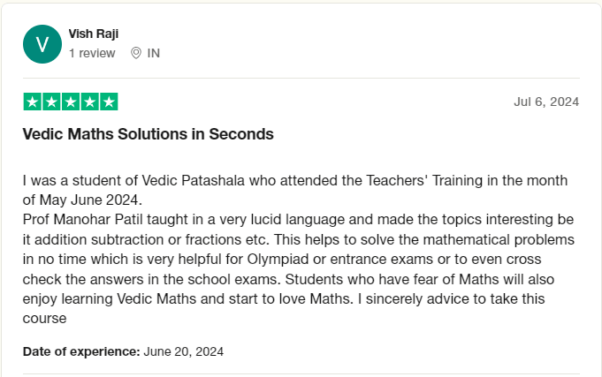Viewport: 602px width, 377px height.
Task: Click the experience date "June 20, 2024"
Action: (183, 351)
